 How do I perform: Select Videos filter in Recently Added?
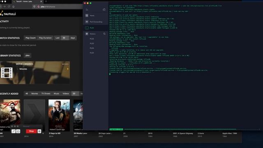click(x=66, y=94)
